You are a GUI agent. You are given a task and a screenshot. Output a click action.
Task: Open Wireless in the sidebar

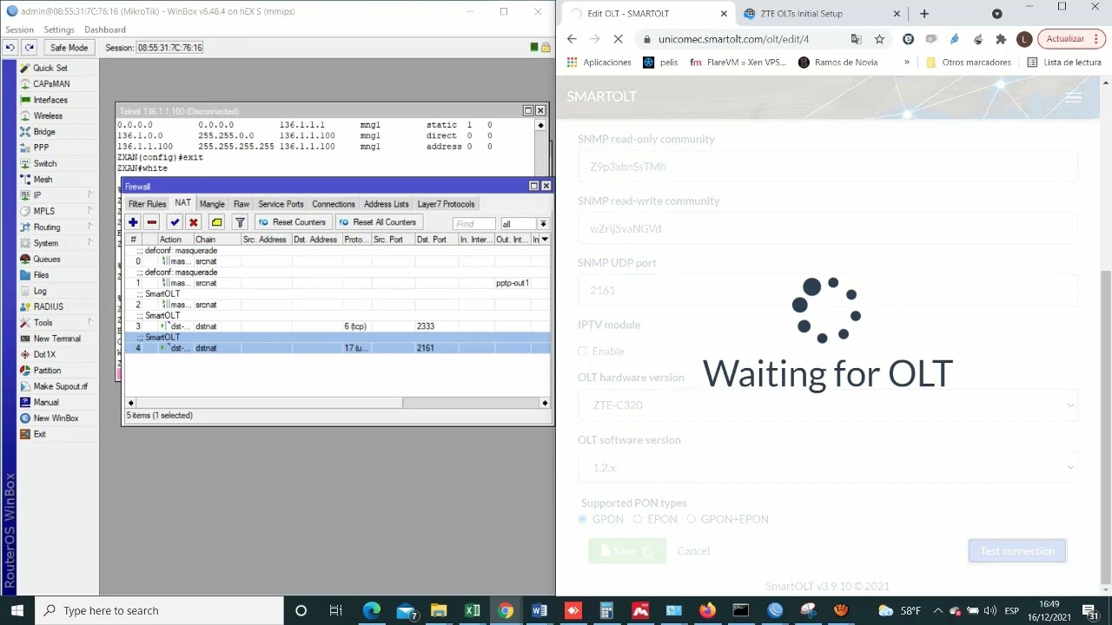(48, 115)
